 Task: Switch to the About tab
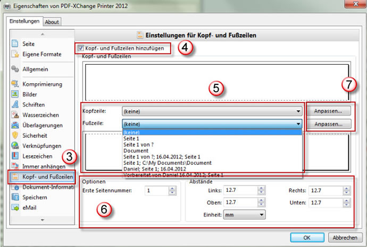click(x=52, y=22)
